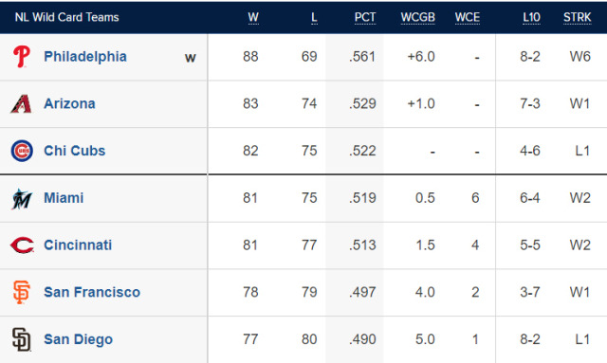Open the Cincinnati team link

tap(78, 245)
